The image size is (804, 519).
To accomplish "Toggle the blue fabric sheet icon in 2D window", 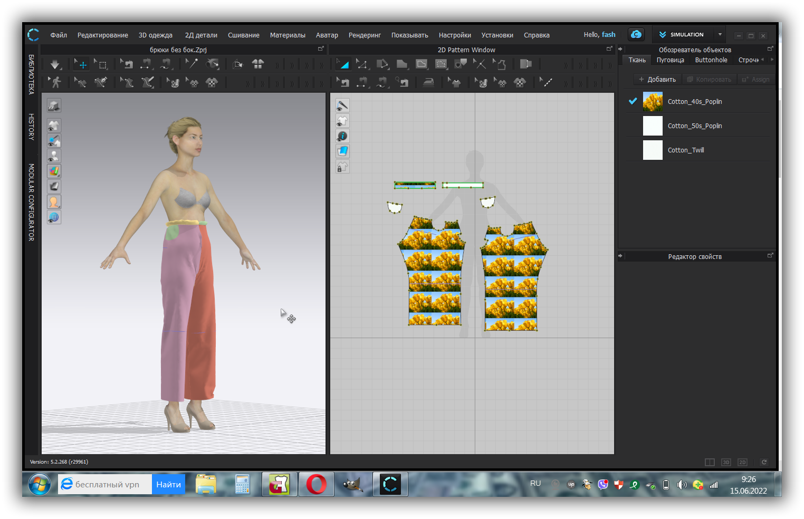I will click(x=342, y=151).
